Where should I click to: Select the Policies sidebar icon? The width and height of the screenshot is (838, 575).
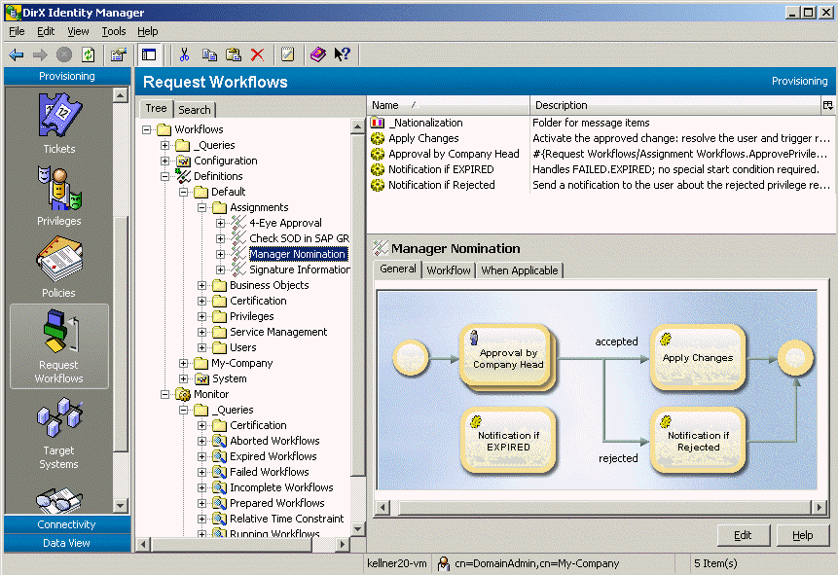click(x=58, y=265)
